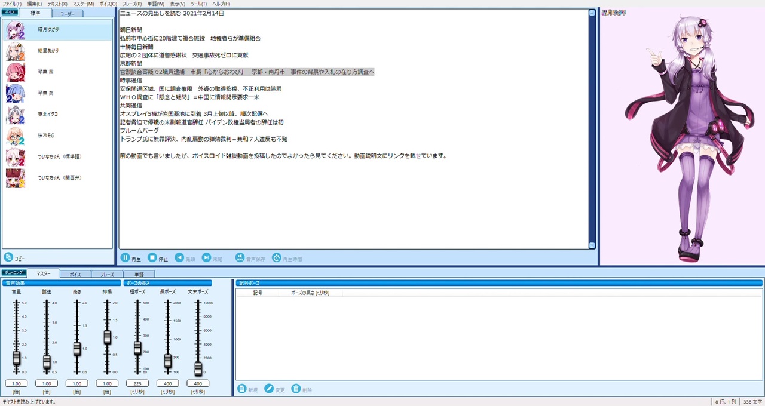
Task: Click the 長ポーズ slider handle
Action: pos(168,361)
